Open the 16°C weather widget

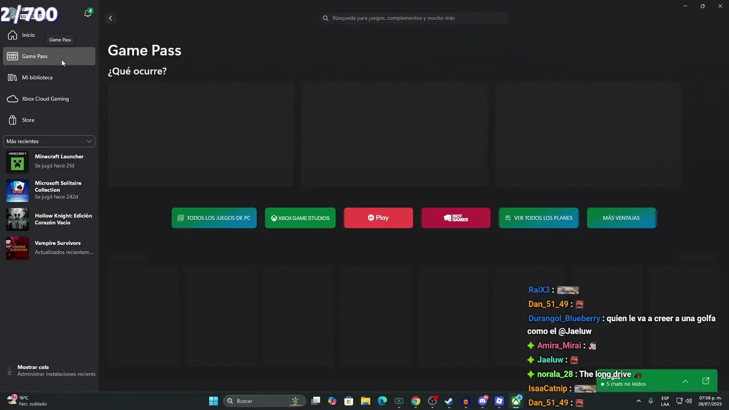click(27, 401)
